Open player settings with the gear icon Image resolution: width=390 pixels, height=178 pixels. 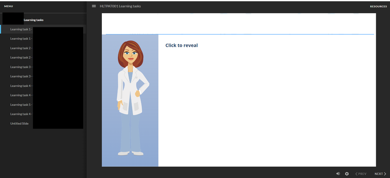(x=347, y=174)
